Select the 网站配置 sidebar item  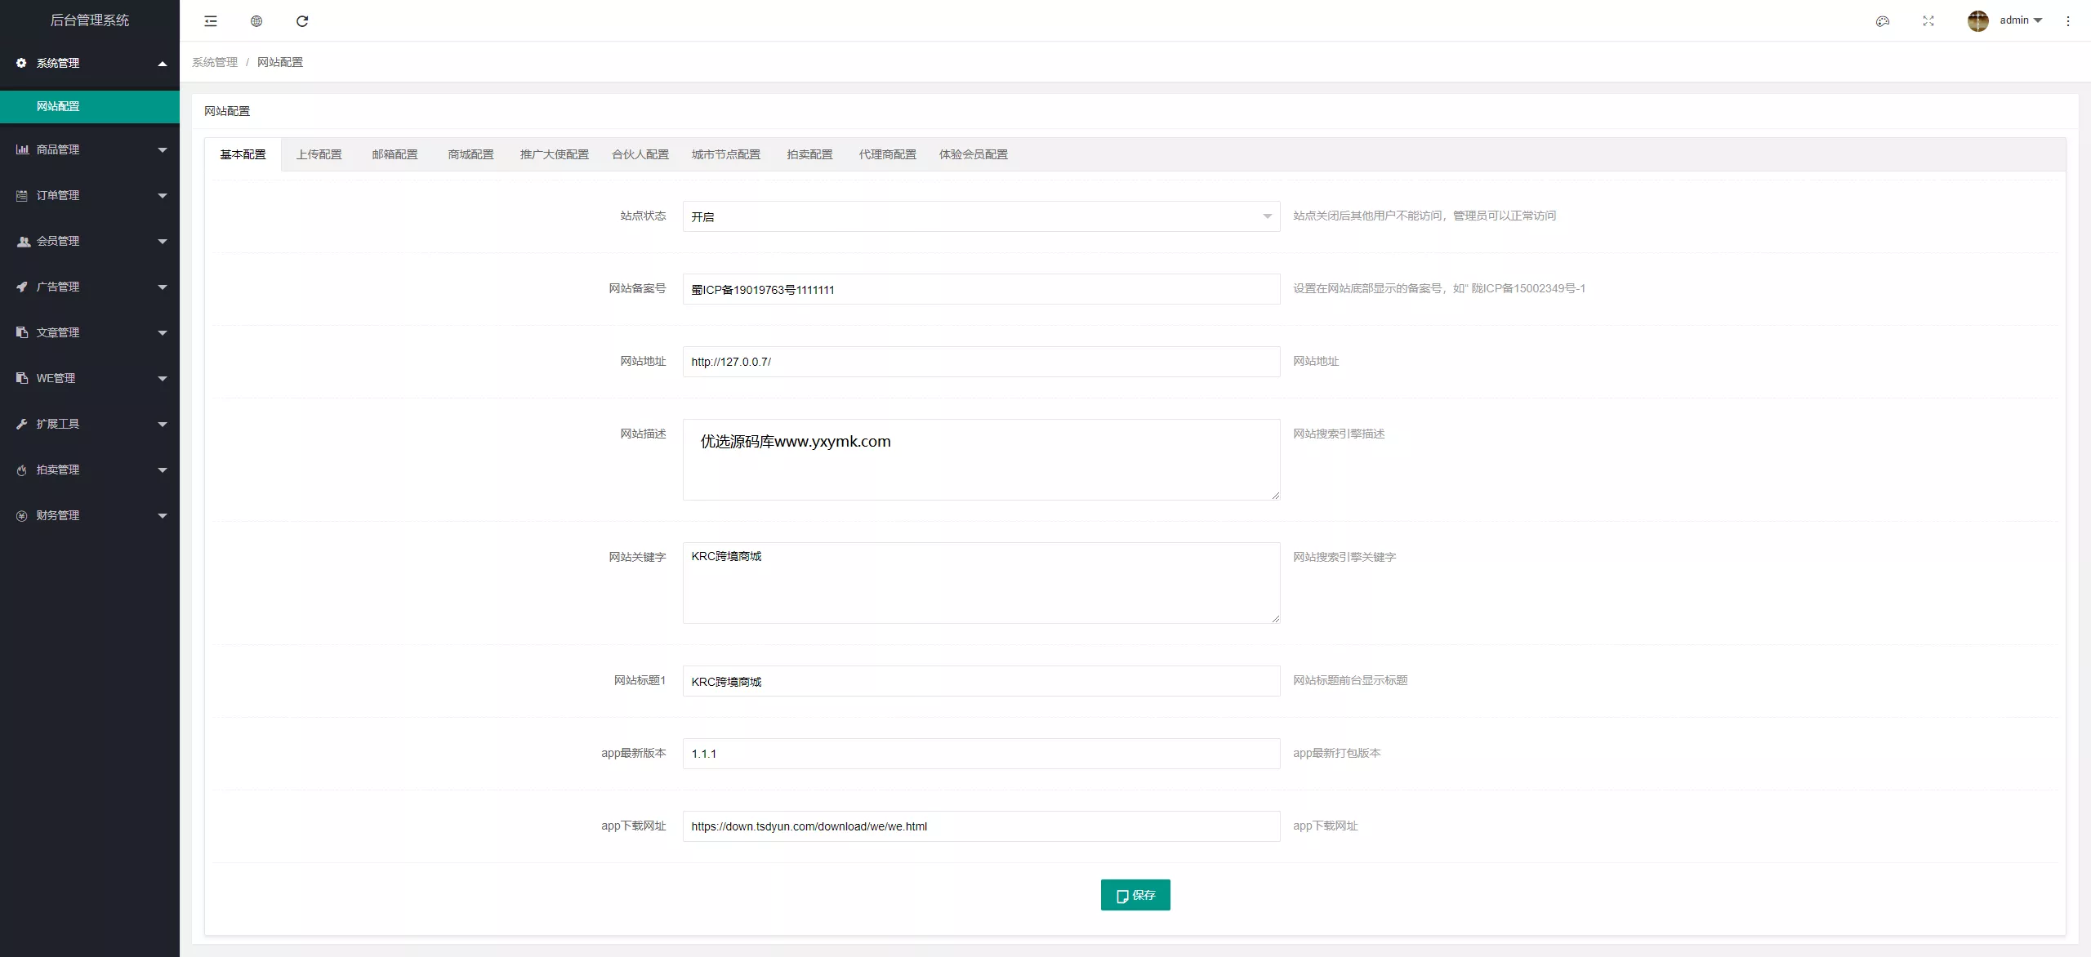[x=90, y=106]
